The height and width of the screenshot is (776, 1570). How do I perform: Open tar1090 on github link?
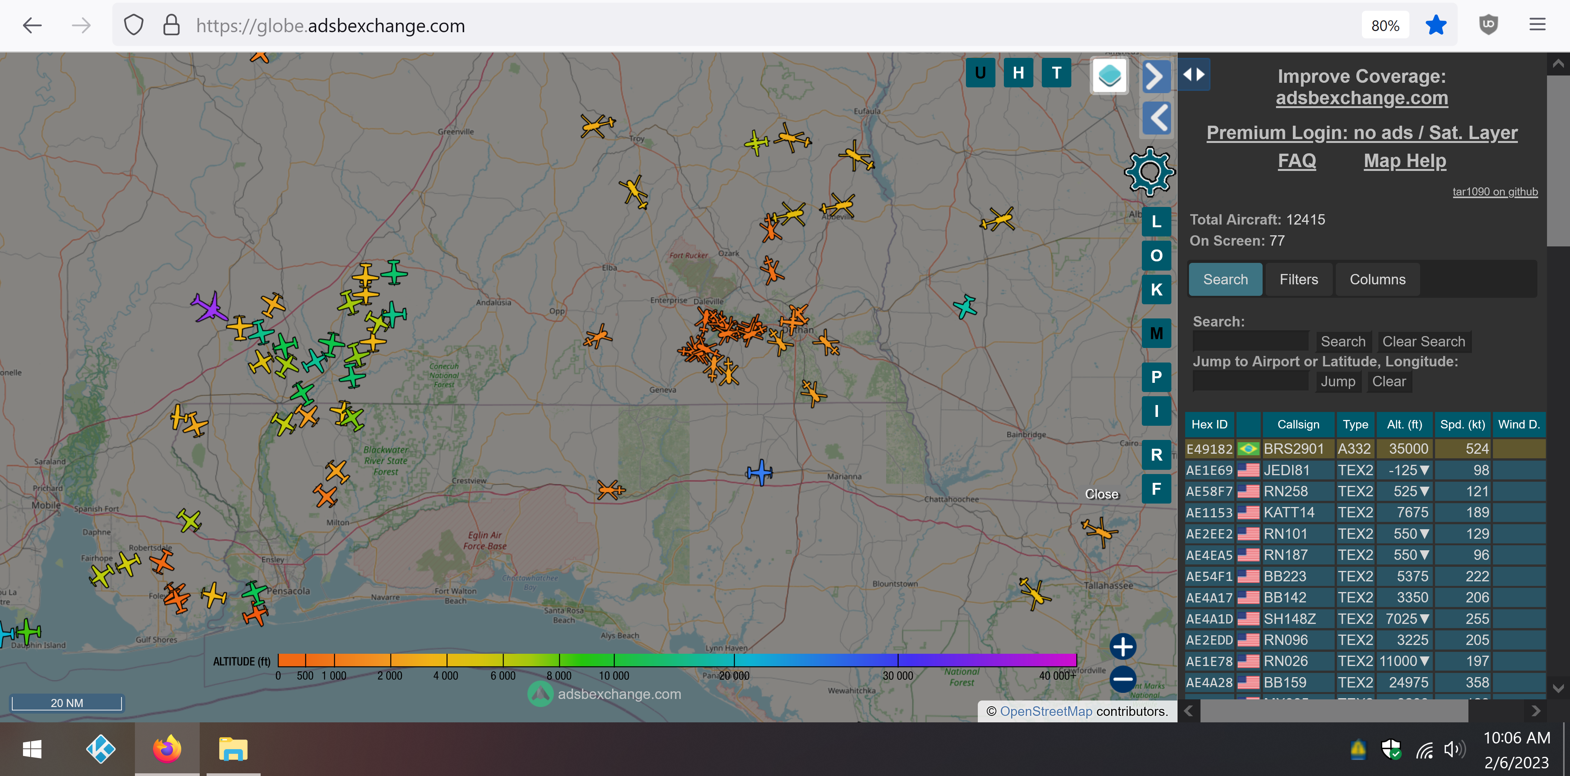click(1494, 192)
